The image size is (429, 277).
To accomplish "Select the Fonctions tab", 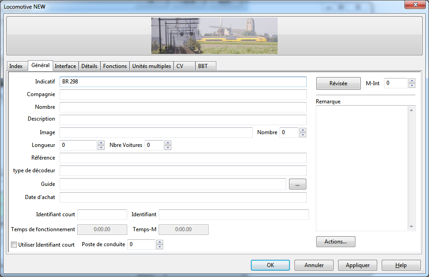I will (115, 66).
